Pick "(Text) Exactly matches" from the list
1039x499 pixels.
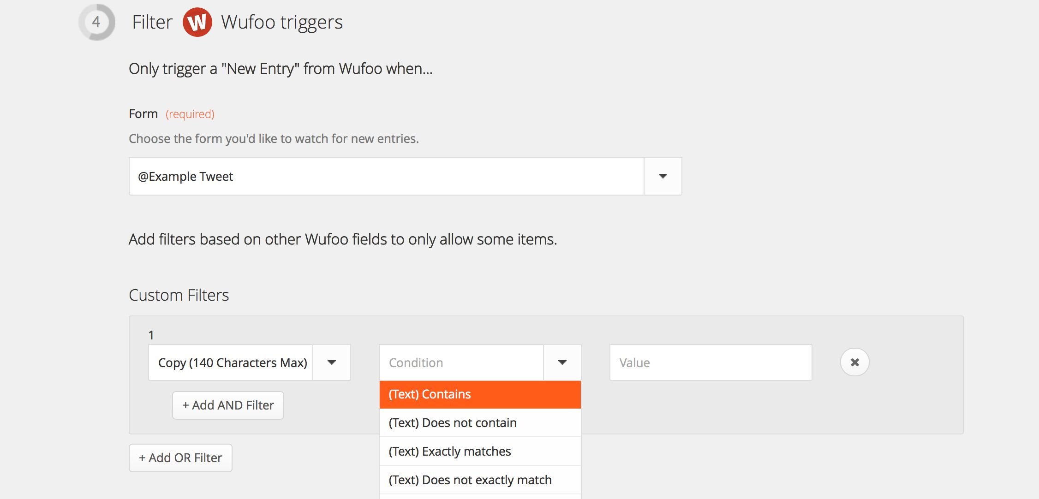tap(480, 451)
